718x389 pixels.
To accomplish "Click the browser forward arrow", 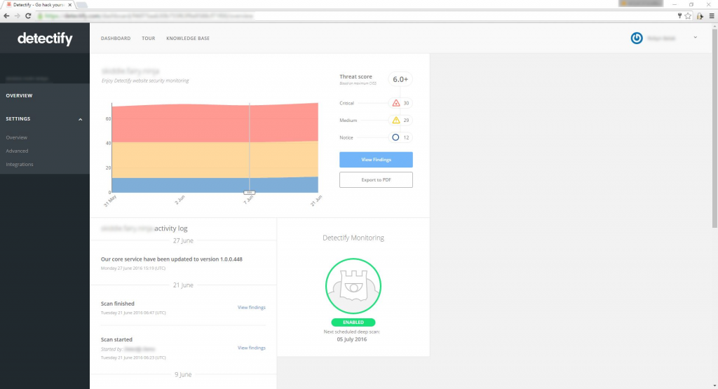I will 17,16.
